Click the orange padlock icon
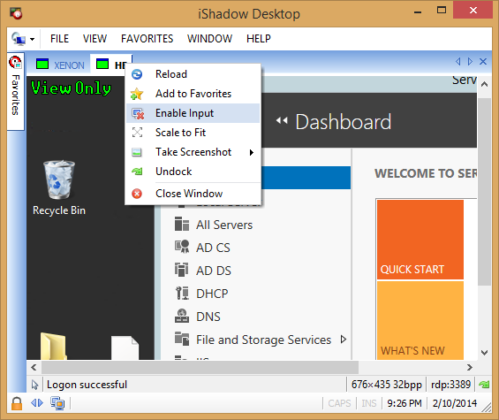Viewport: 499px width, 420px height. click(x=17, y=403)
